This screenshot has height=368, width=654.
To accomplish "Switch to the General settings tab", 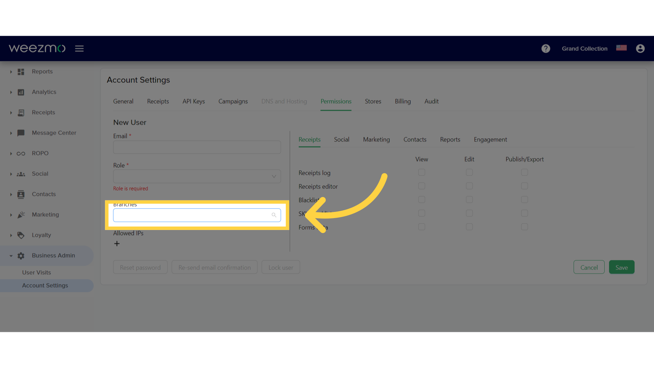I will 123,101.
